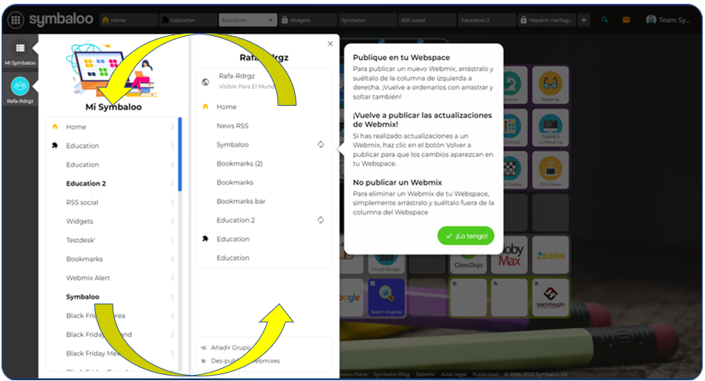The image size is (705, 381).
Task: Click the Añadir Grupo icon
Action: tap(204, 348)
